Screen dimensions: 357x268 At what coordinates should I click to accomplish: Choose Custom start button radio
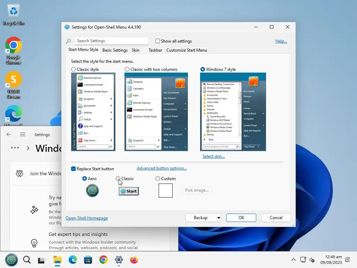point(158,179)
